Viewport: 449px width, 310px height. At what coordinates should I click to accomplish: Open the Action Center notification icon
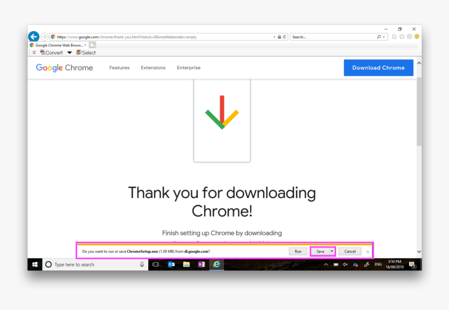412,265
